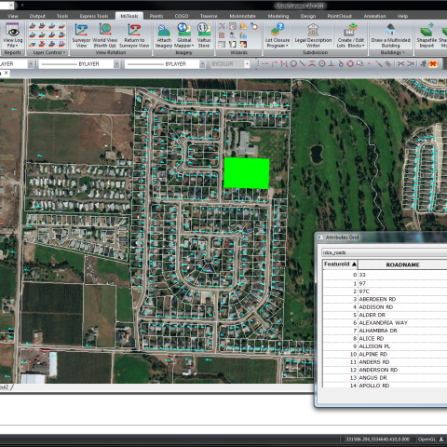
Task: Open the Traverse ribbon tab
Action: pyautogui.click(x=209, y=16)
